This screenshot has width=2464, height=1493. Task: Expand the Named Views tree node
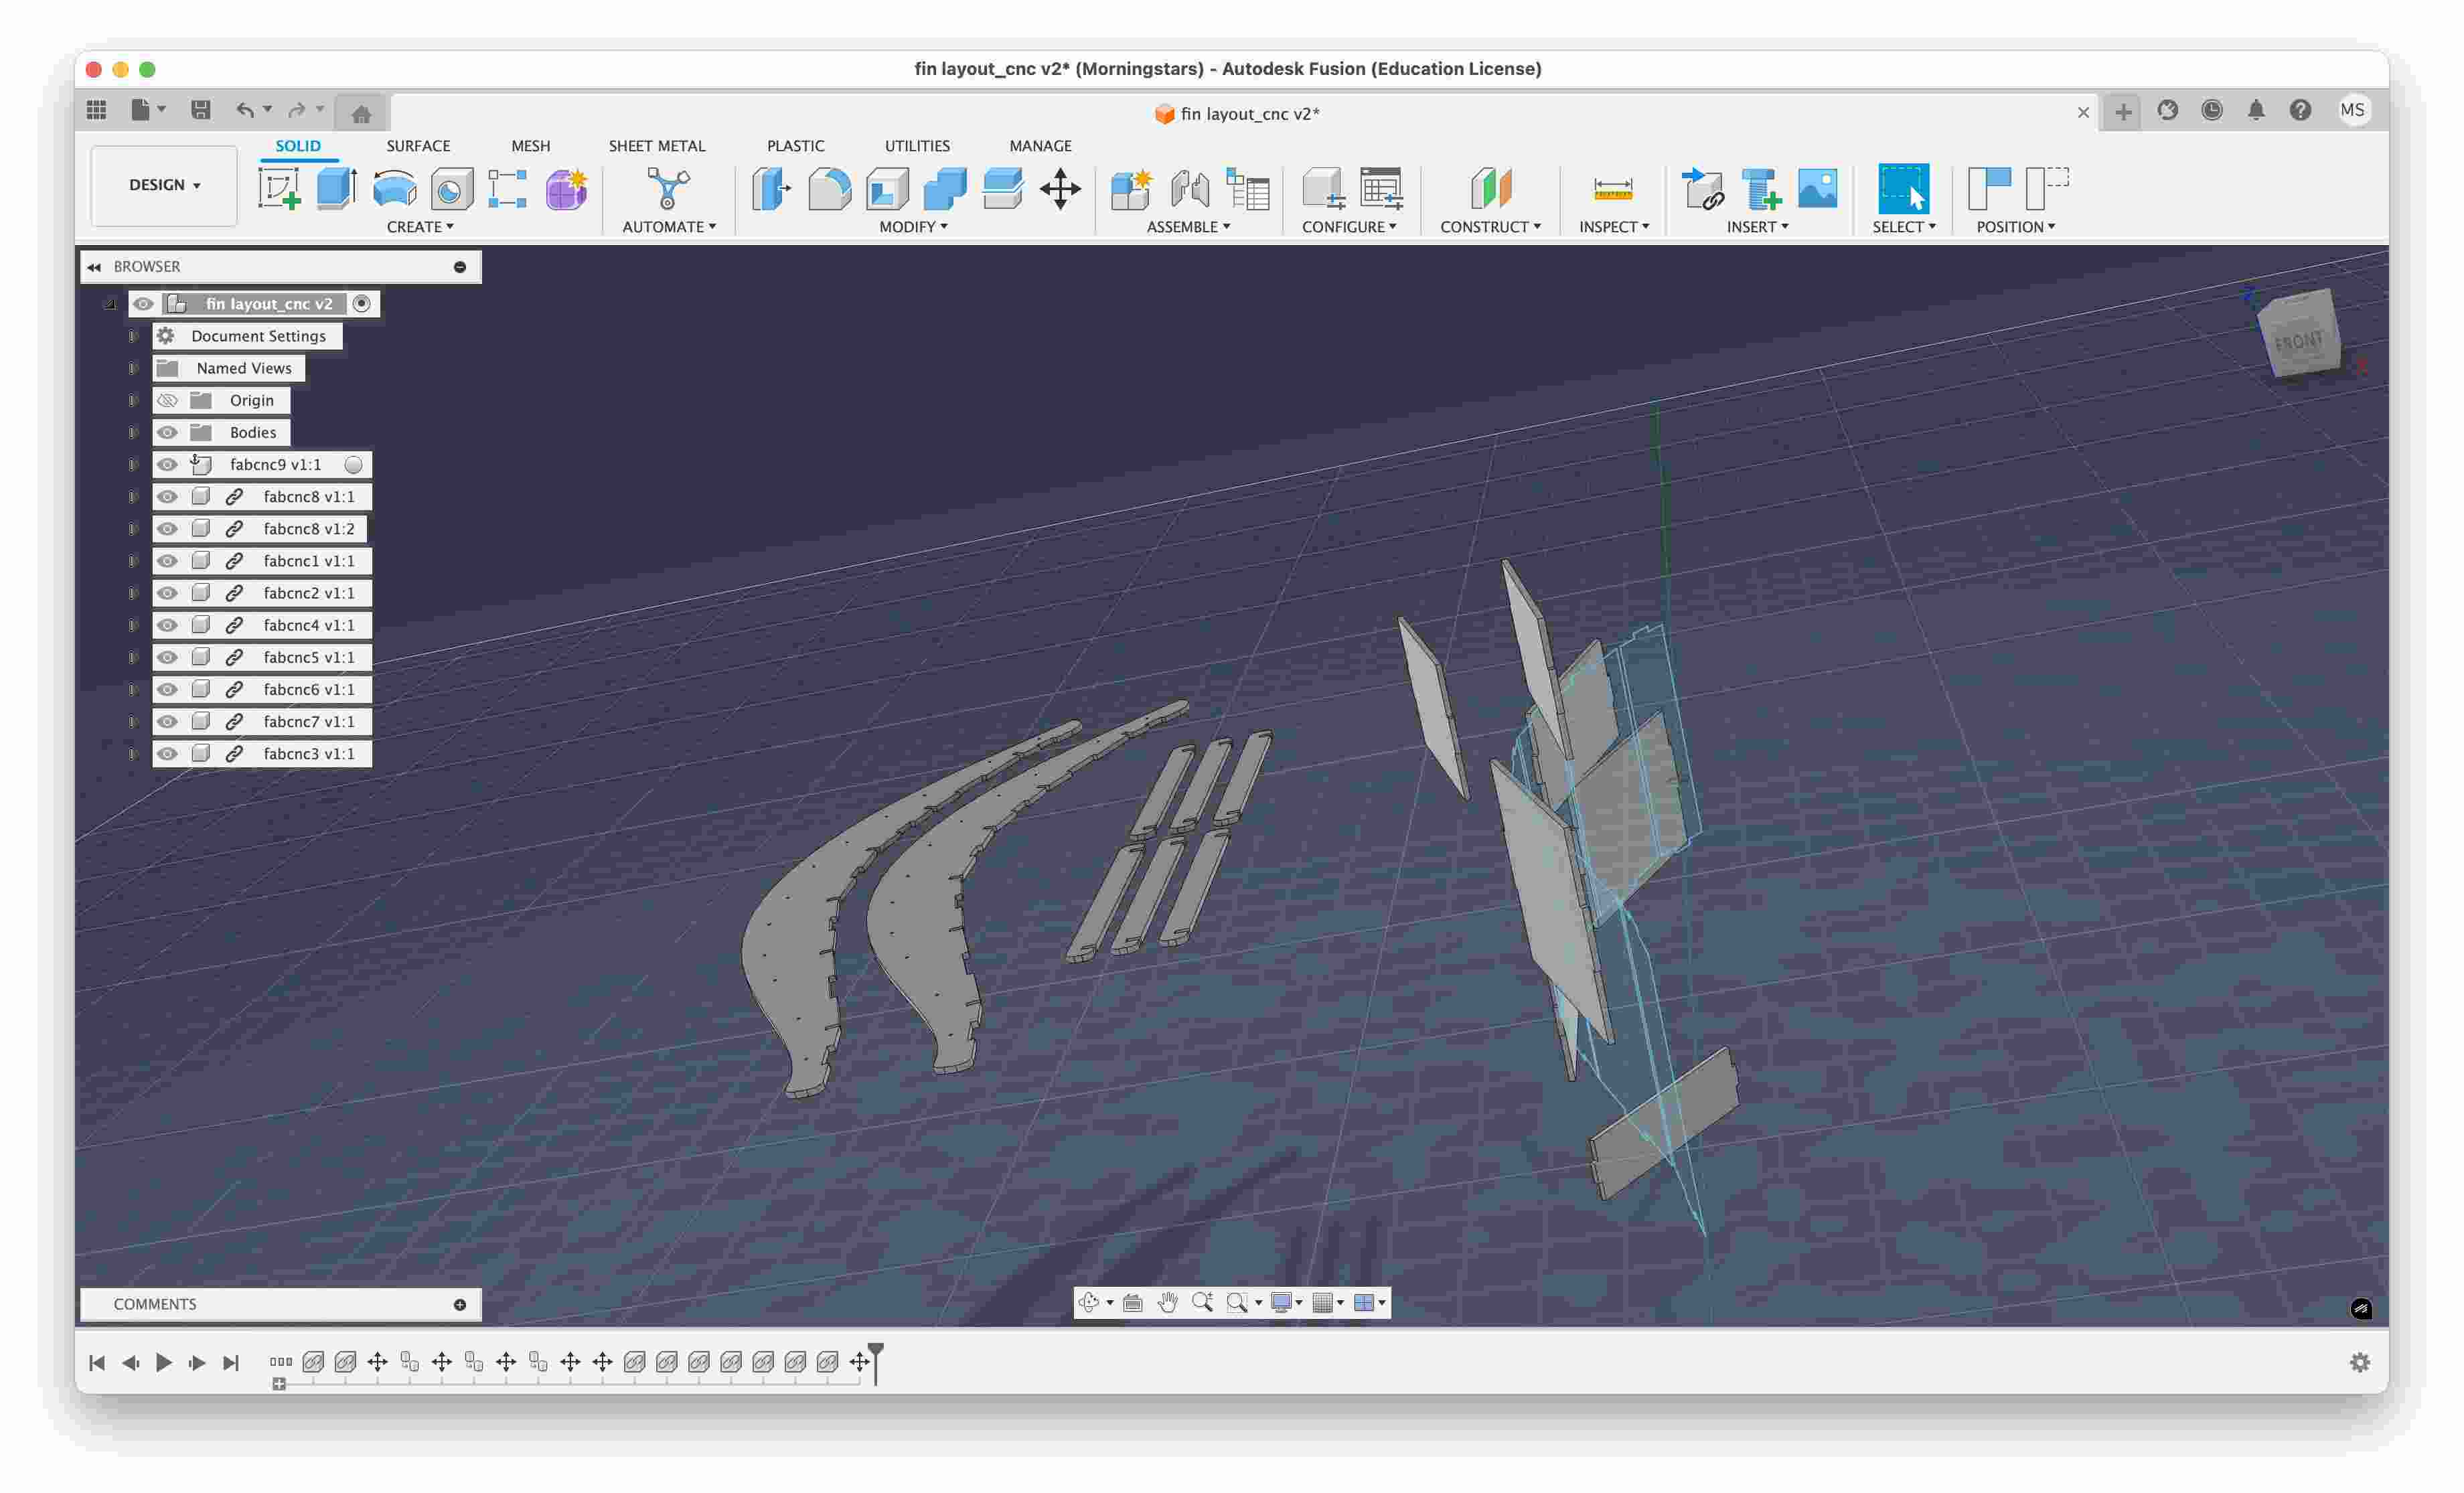132,368
